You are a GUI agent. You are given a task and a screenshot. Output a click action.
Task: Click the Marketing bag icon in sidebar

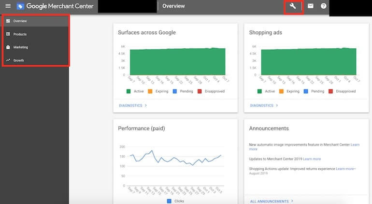point(8,47)
